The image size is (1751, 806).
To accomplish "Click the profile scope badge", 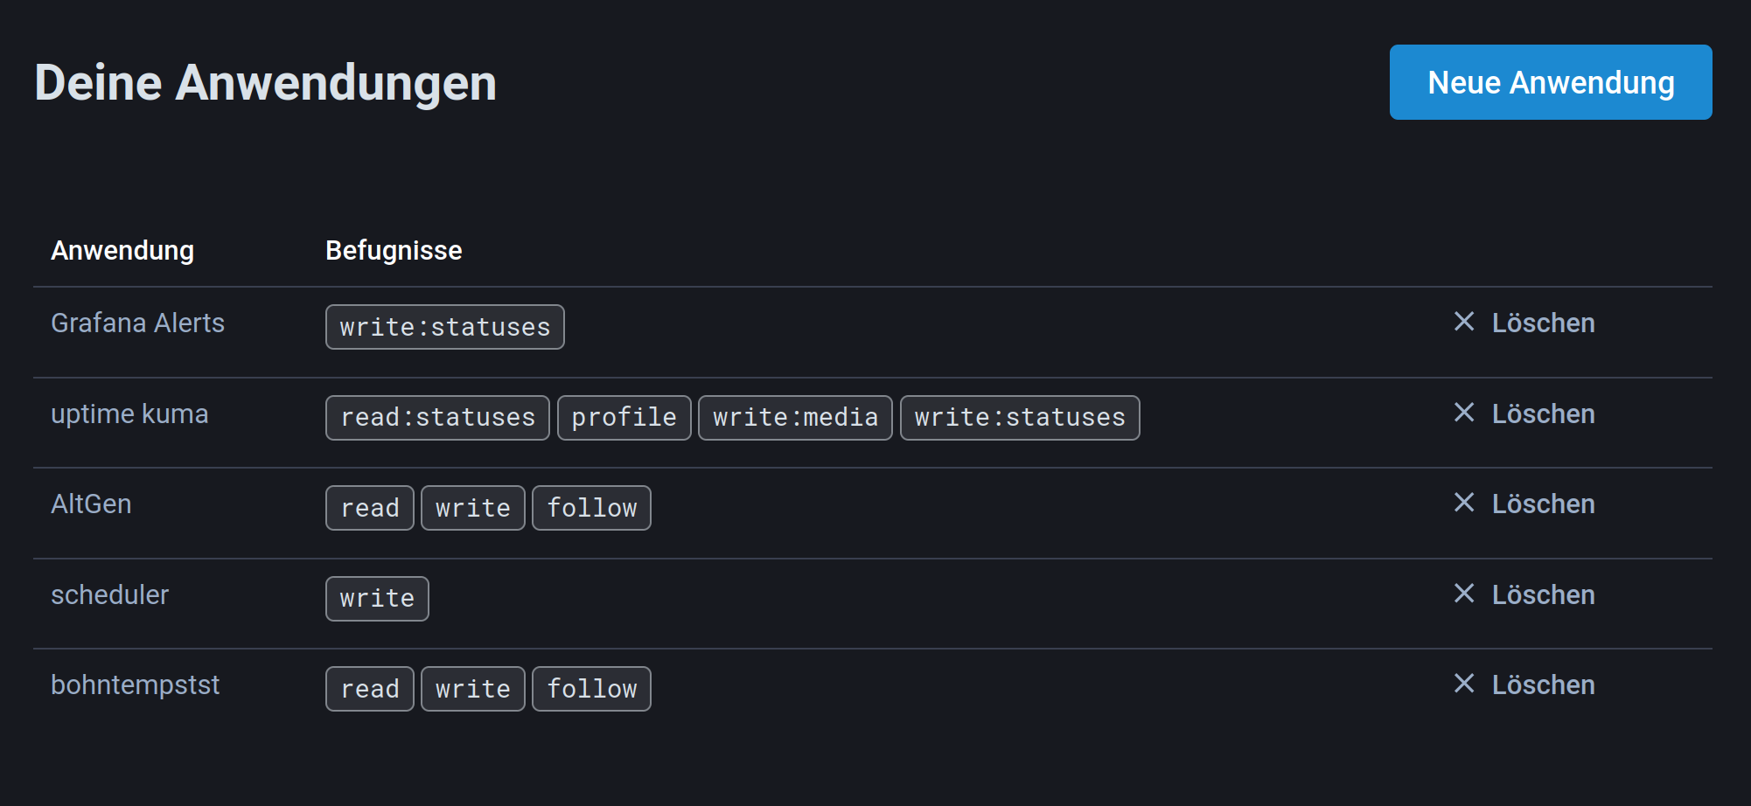I will (624, 418).
